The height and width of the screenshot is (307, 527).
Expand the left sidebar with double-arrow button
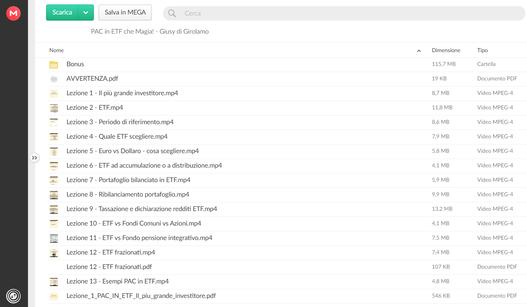[34, 158]
